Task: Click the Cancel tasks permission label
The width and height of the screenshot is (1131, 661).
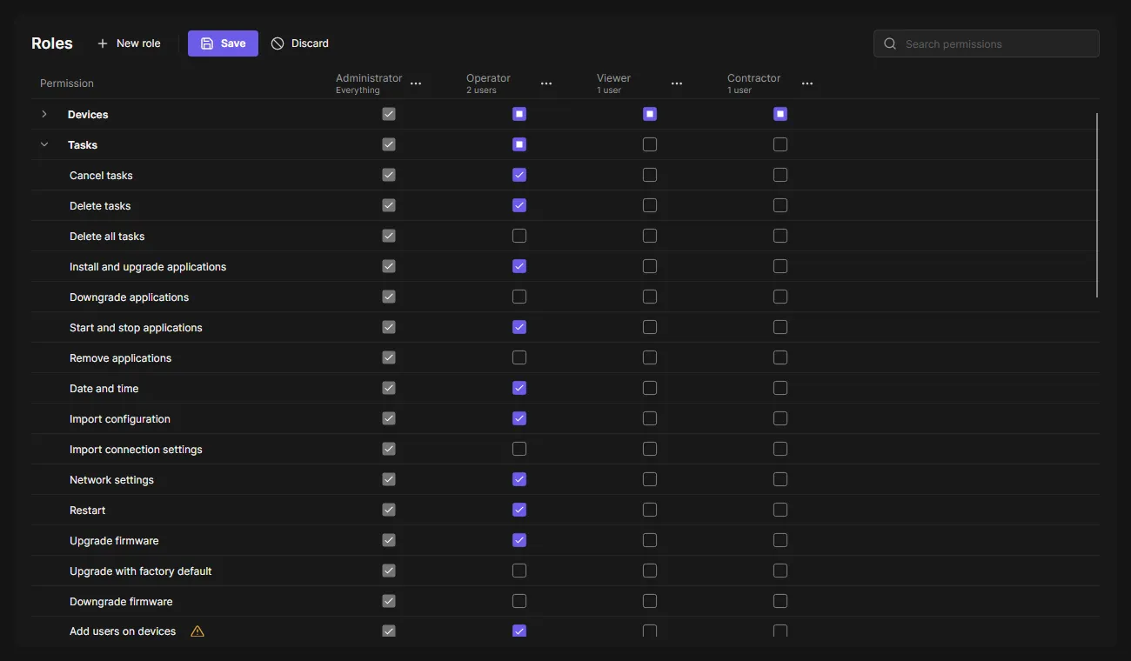Action: pos(101,176)
